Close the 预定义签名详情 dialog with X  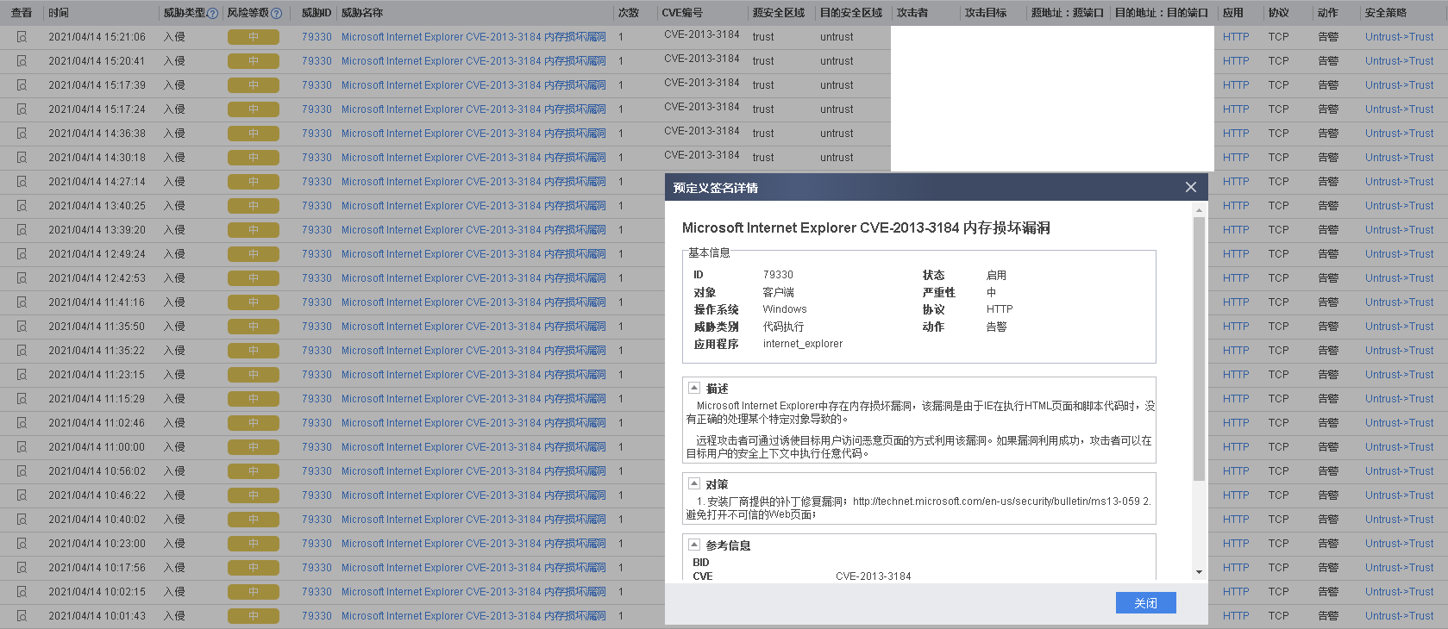tap(1191, 187)
